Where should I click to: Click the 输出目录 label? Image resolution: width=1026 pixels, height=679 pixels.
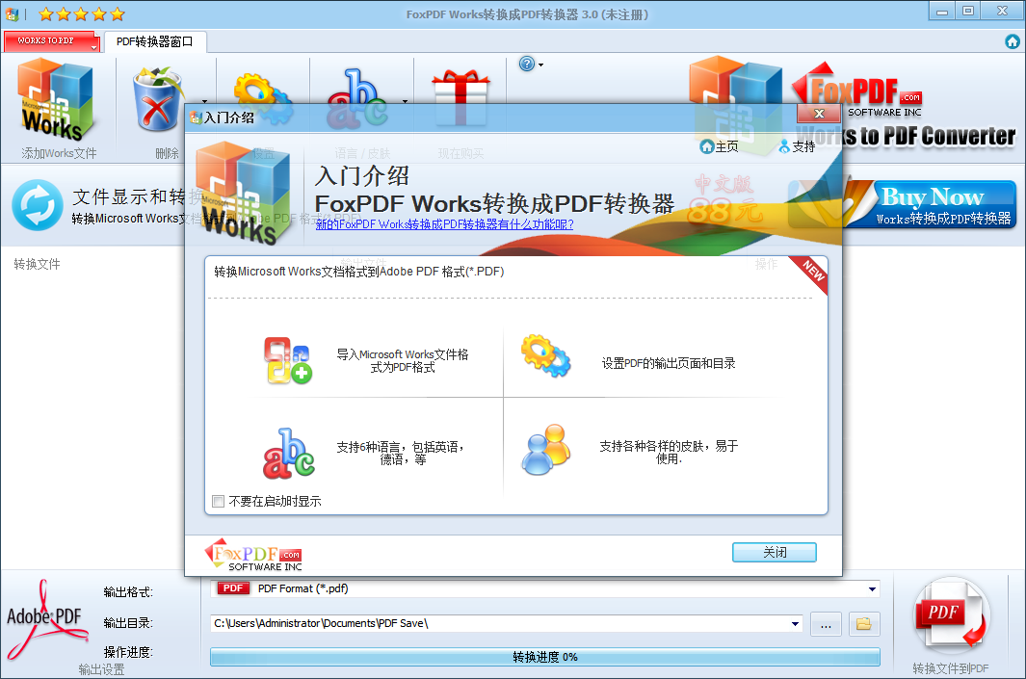pyautogui.click(x=128, y=623)
